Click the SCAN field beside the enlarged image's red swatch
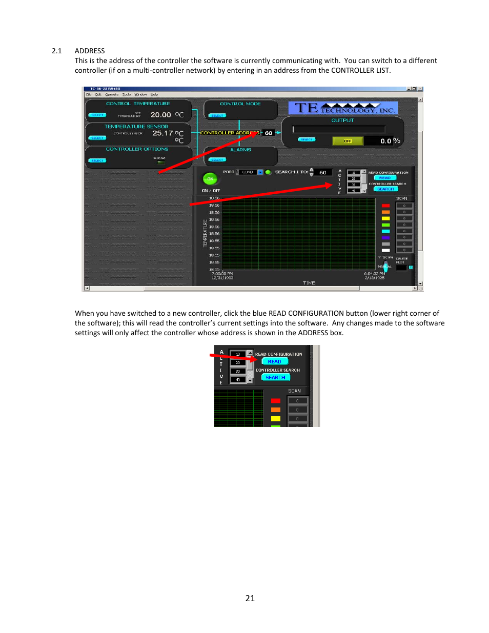489x633 pixels. point(297,401)
